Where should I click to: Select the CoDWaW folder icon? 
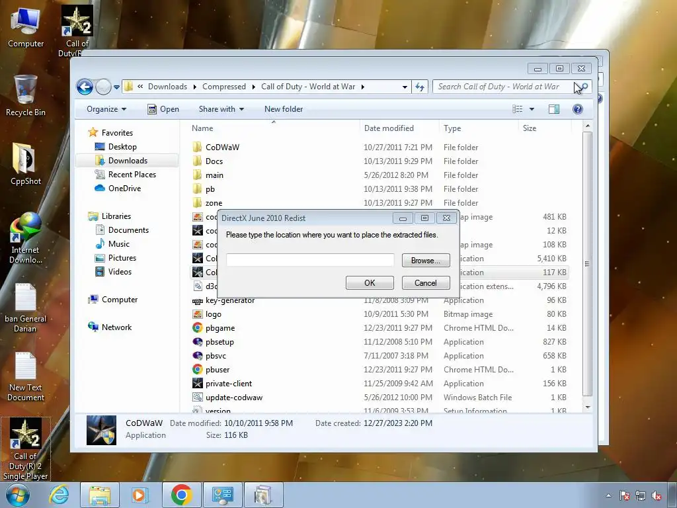pos(197,148)
